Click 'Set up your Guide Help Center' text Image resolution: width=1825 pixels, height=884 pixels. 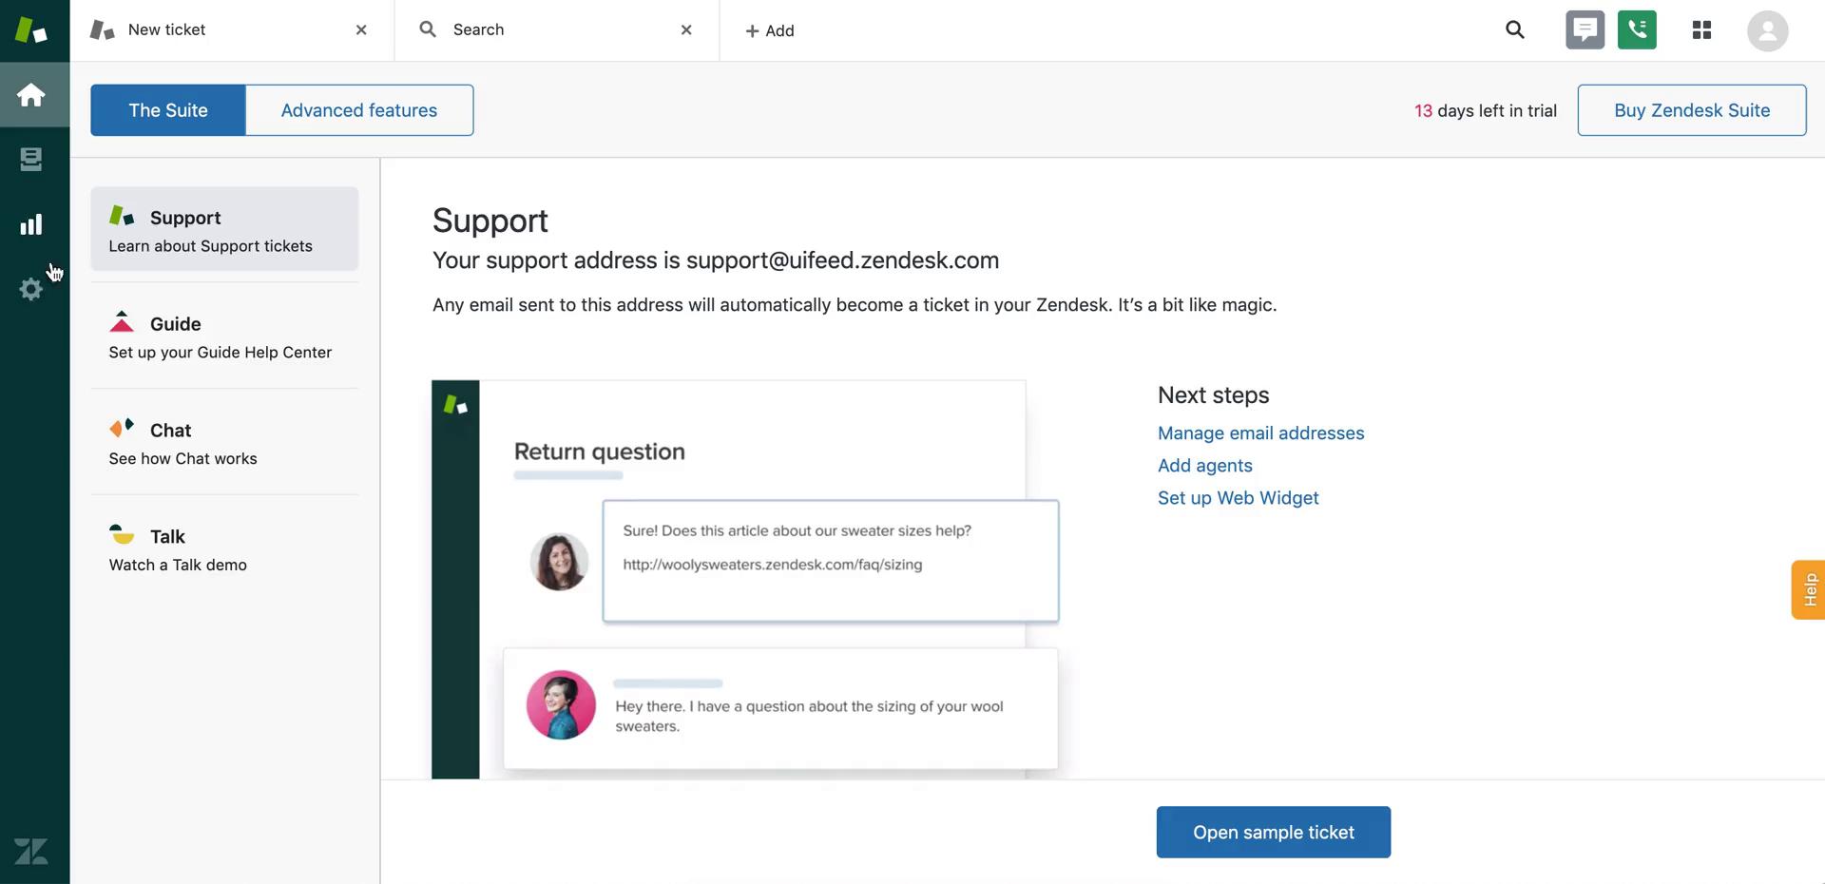[x=220, y=353]
